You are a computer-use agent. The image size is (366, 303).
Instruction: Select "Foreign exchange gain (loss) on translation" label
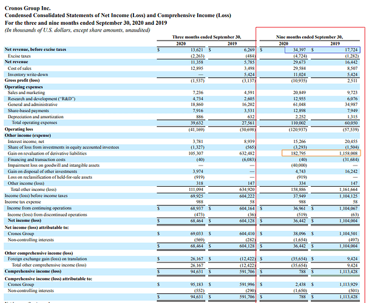[x=47, y=259]
